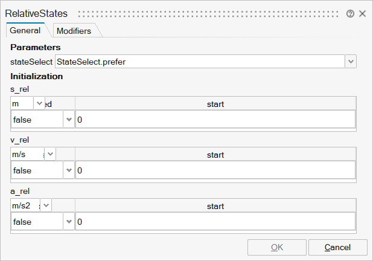
Task: Expand the v_rel fixed dropdown set to false
Action: click(x=68, y=171)
